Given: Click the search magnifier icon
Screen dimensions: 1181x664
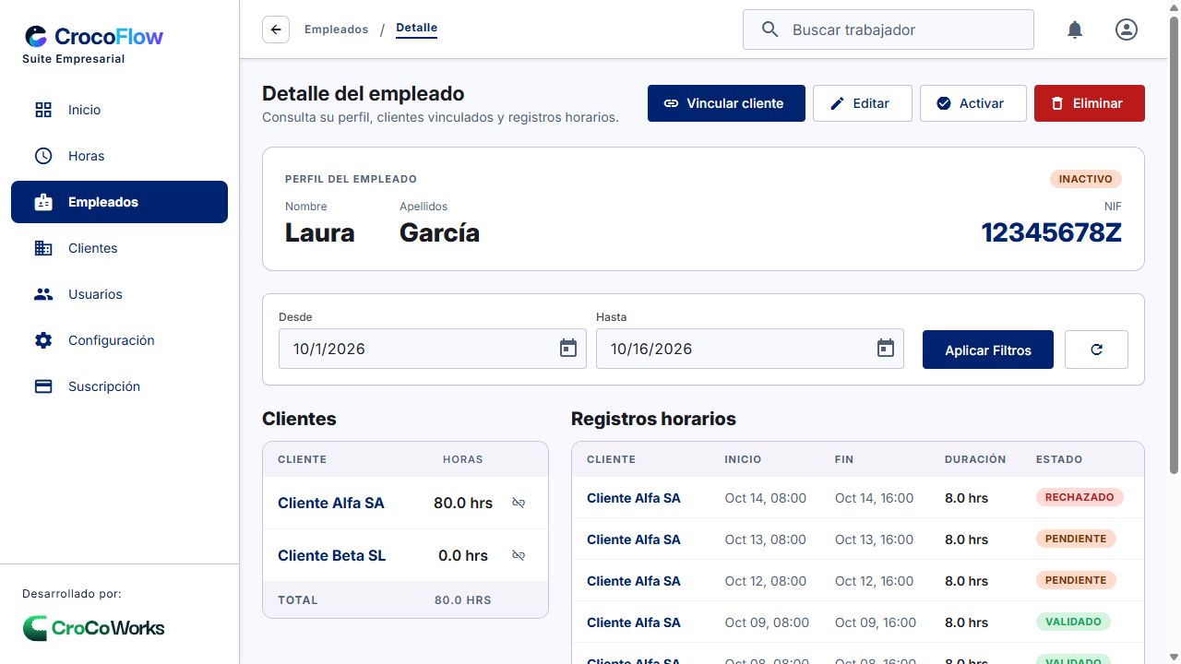Looking at the screenshot, I should [770, 30].
